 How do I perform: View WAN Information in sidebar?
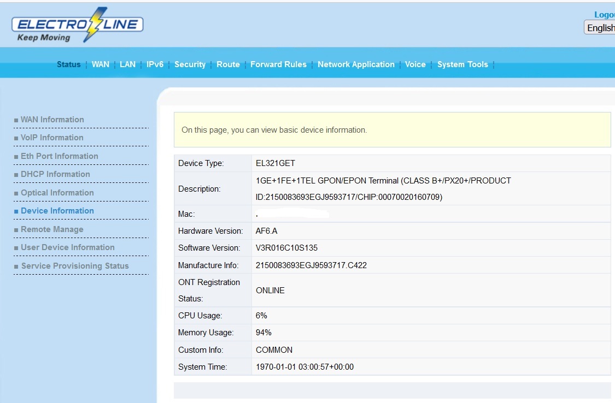[52, 120]
